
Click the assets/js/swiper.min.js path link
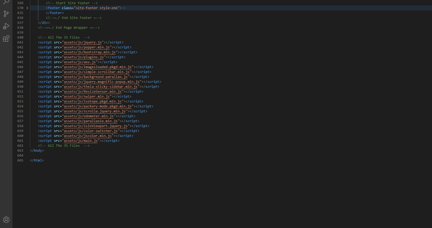(87, 97)
